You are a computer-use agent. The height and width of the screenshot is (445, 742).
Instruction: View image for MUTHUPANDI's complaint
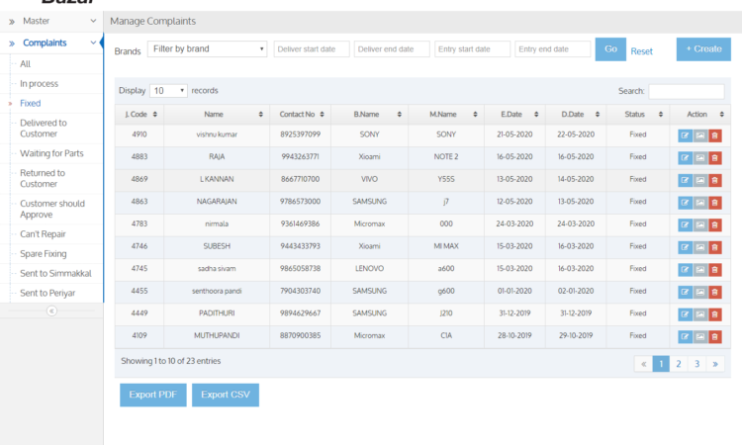[x=699, y=336]
